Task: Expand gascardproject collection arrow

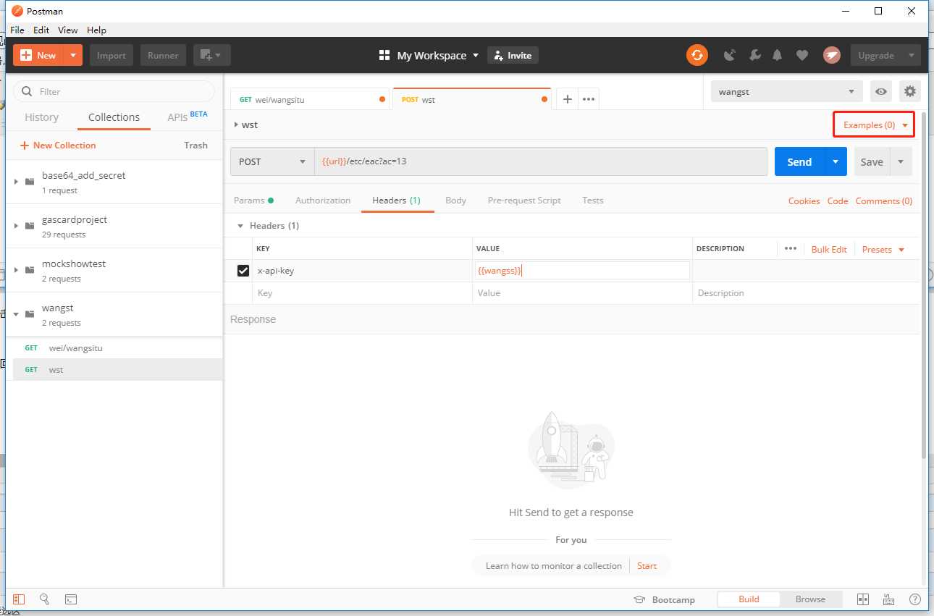Action: click(x=16, y=225)
